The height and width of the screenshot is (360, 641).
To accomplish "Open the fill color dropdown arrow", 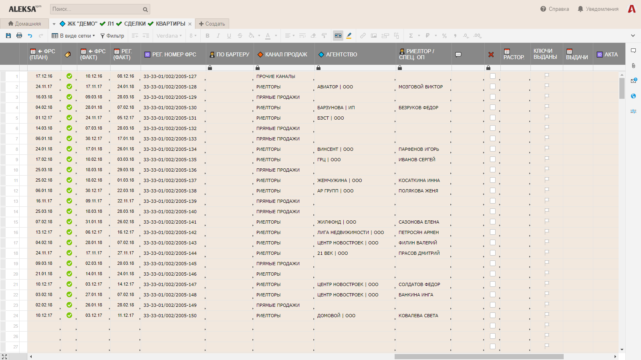I will point(259,36).
